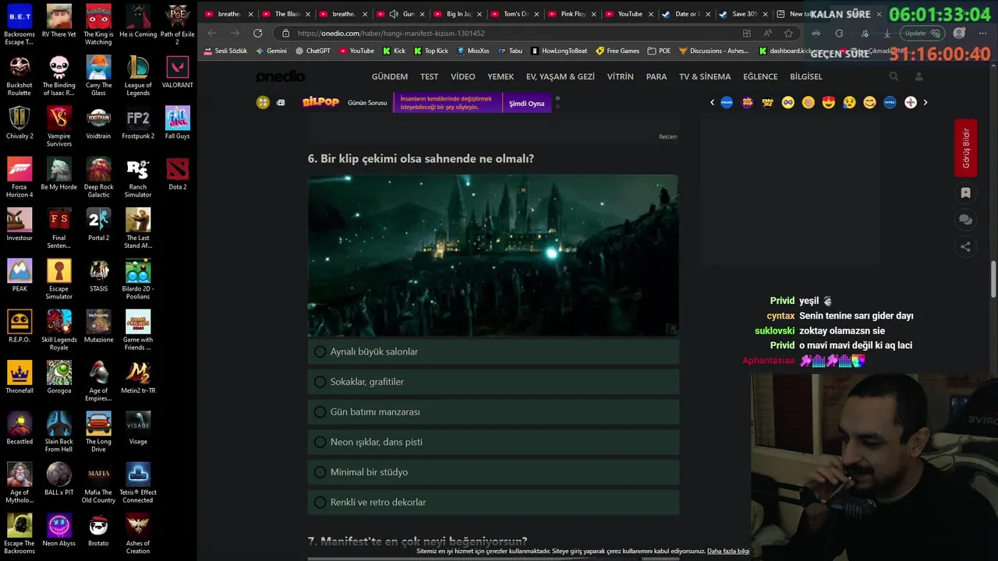This screenshot has width=998, height=561.
Task: Open the Path of Exile 2 desktop icon
Action: pos(177,25)
